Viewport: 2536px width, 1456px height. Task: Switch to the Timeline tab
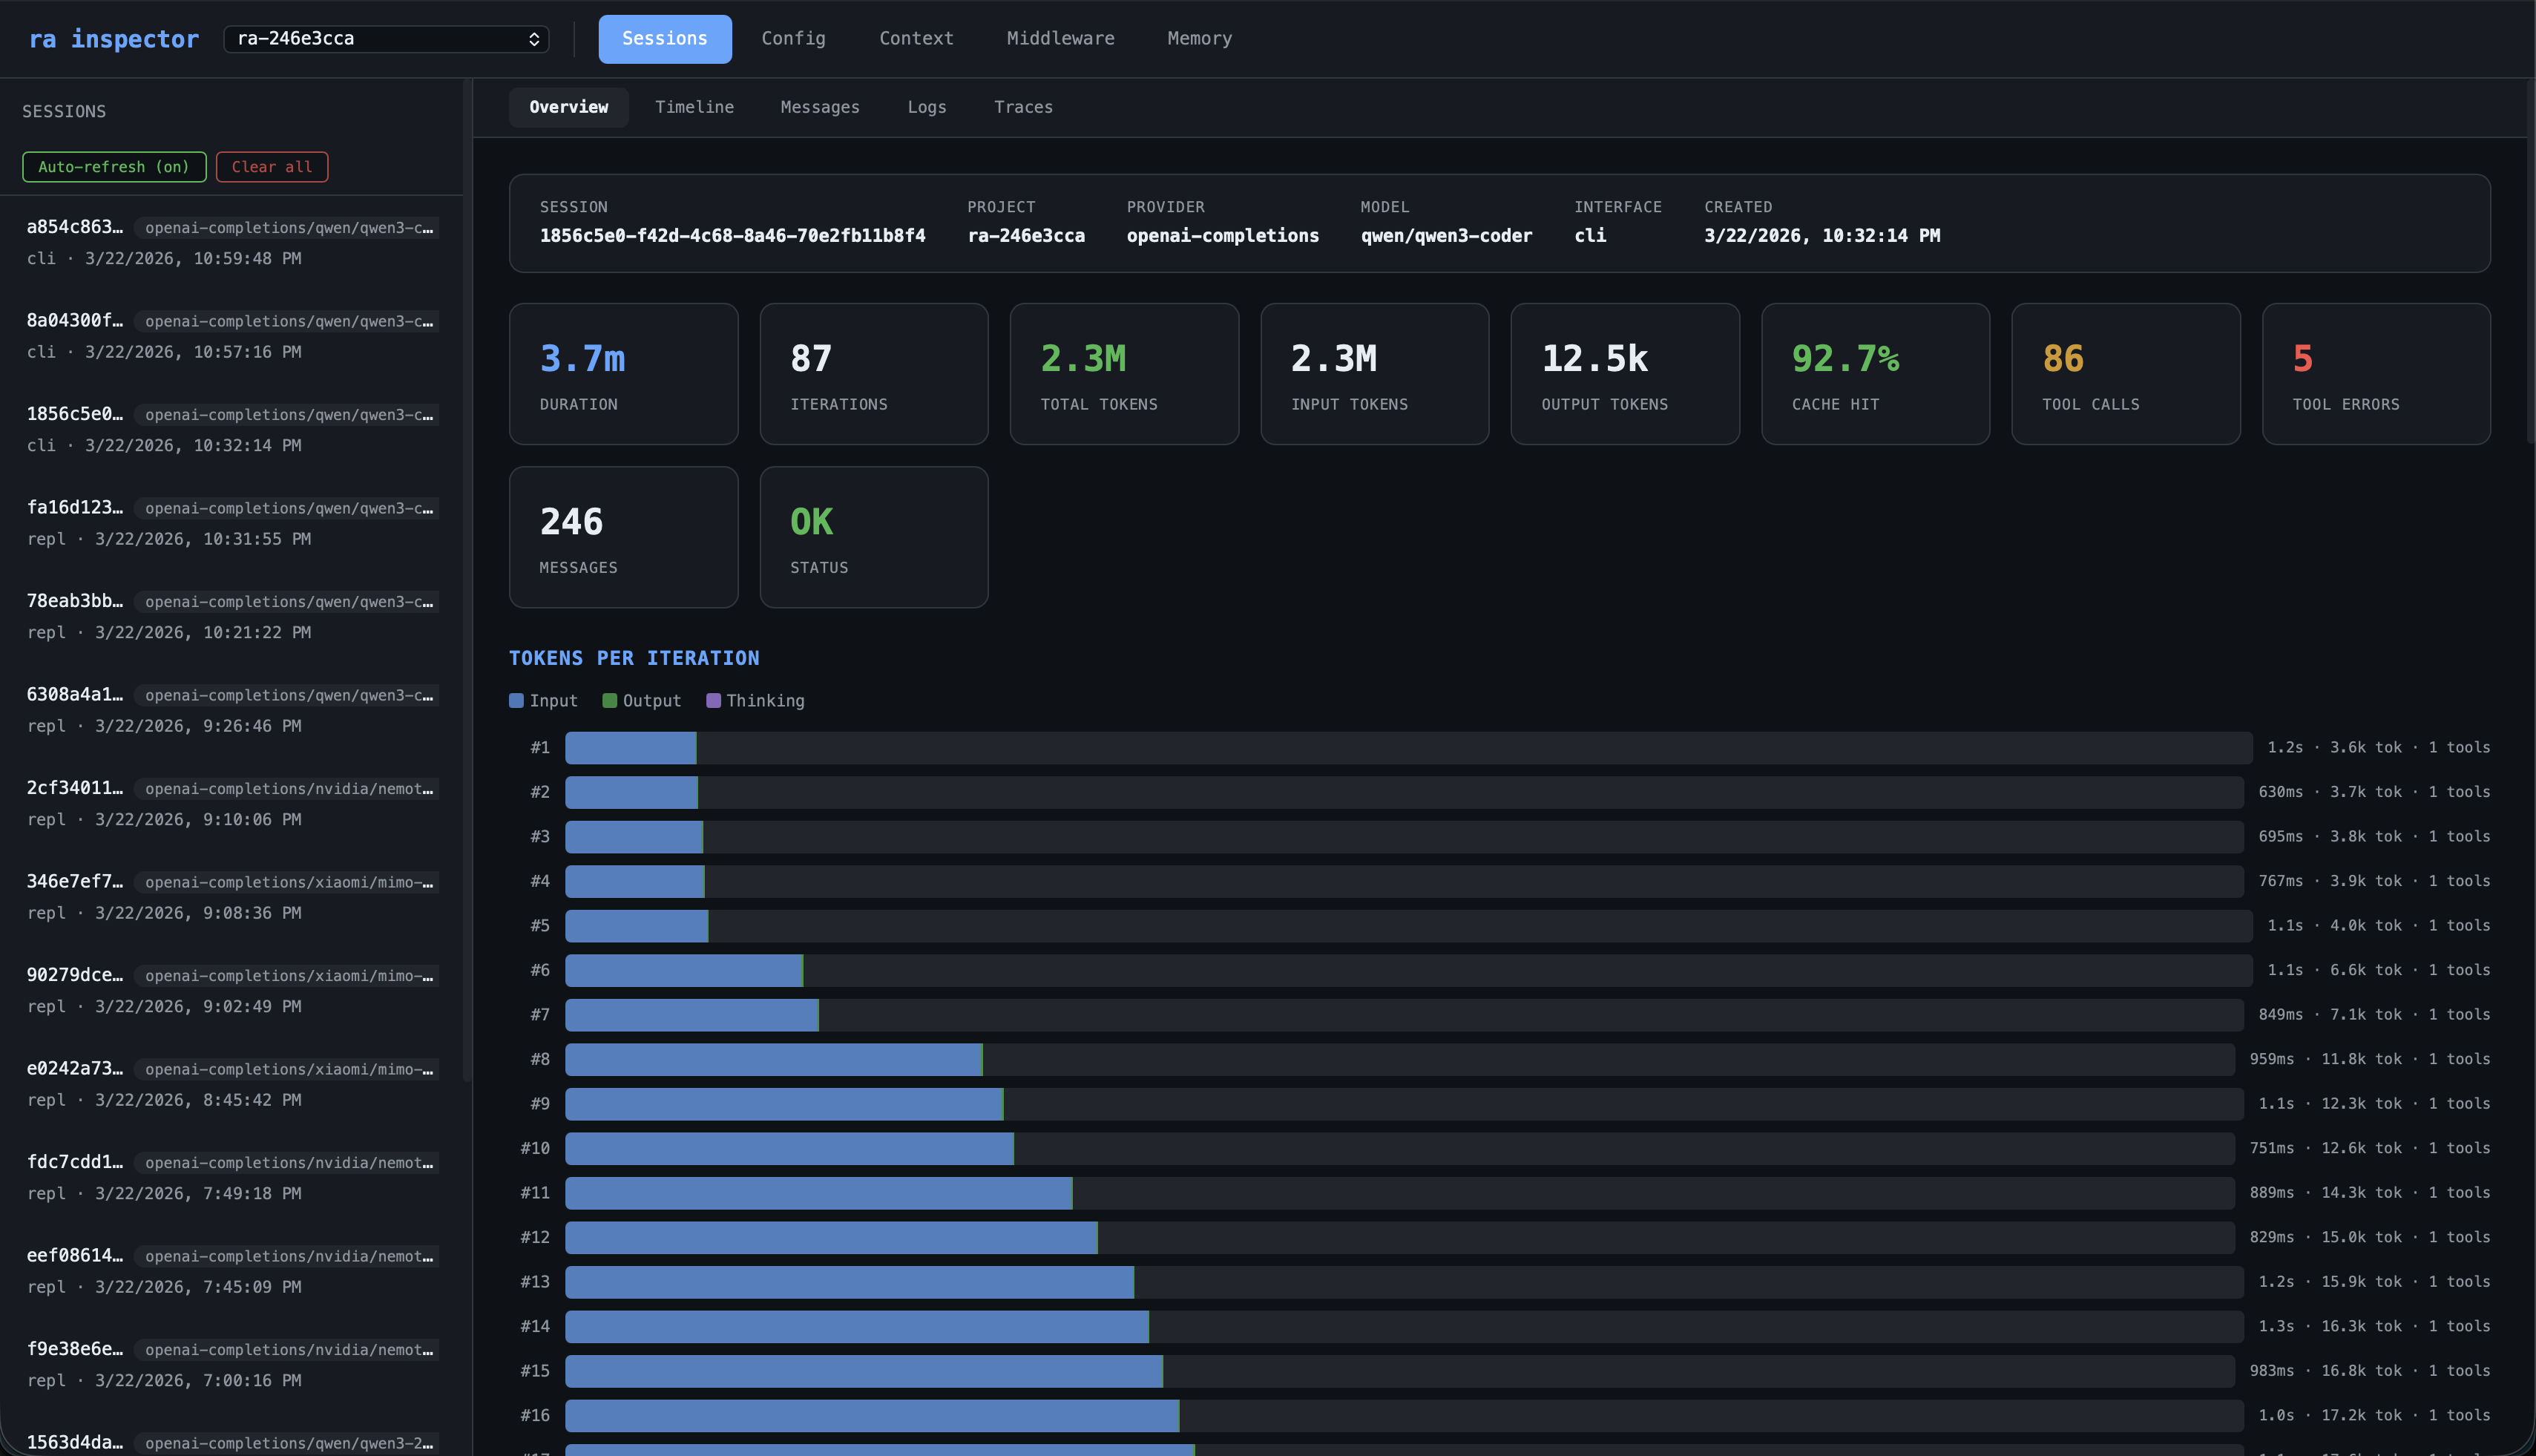coord(694,107)
